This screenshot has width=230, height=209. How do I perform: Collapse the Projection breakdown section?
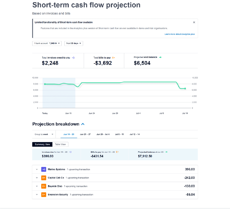pyautogui.click(x=83, y=124)
